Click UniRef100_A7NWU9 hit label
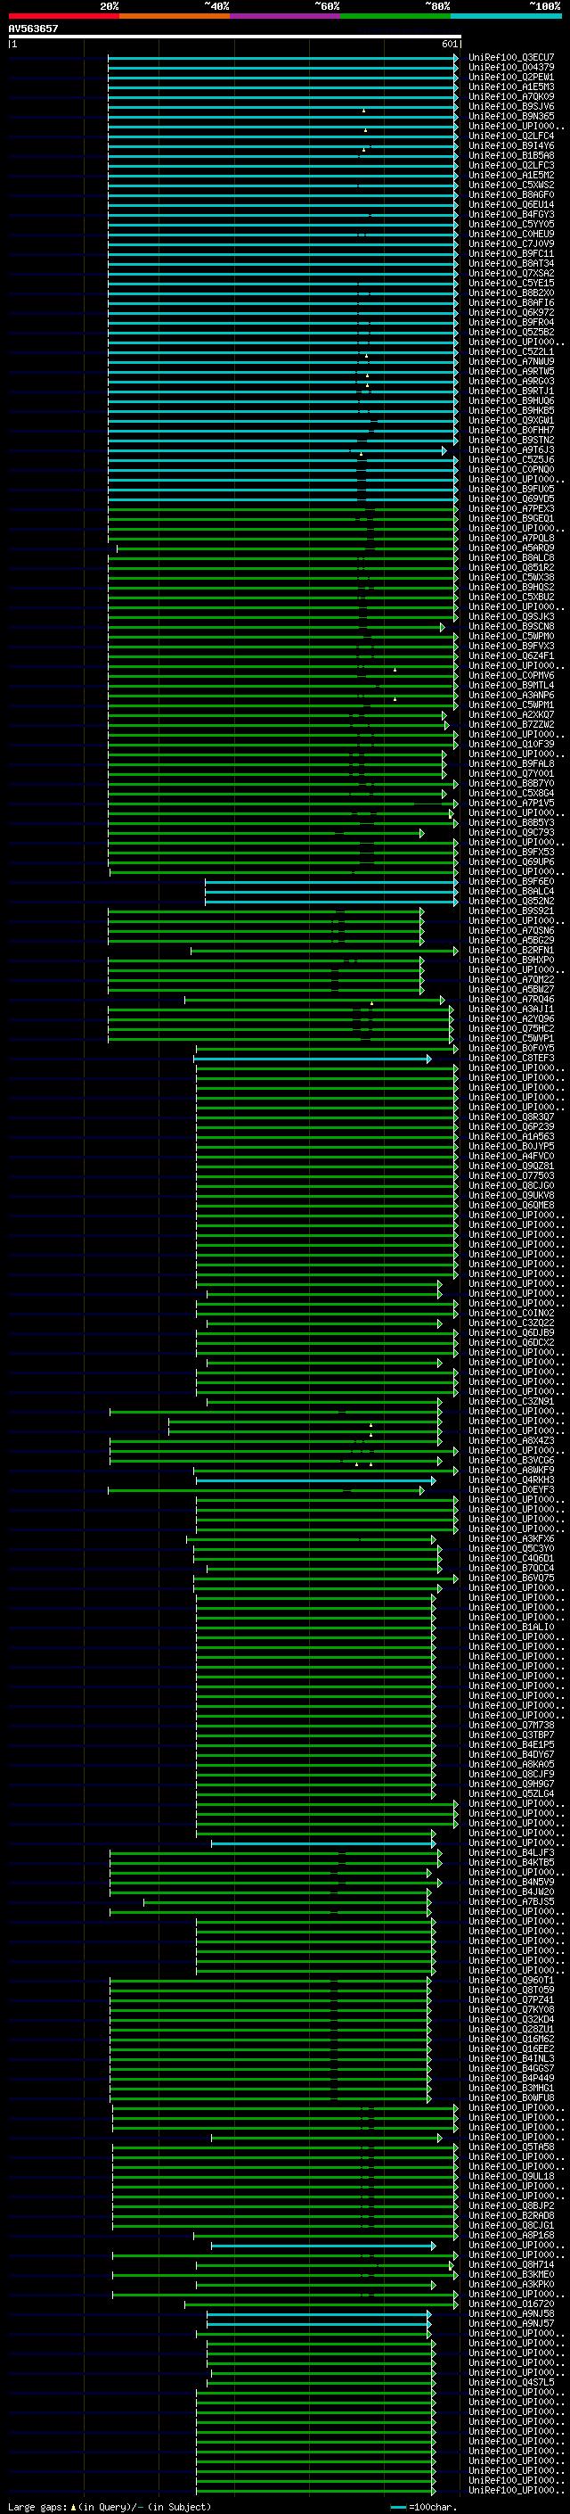570x2514 pixels. coord(510,361)
